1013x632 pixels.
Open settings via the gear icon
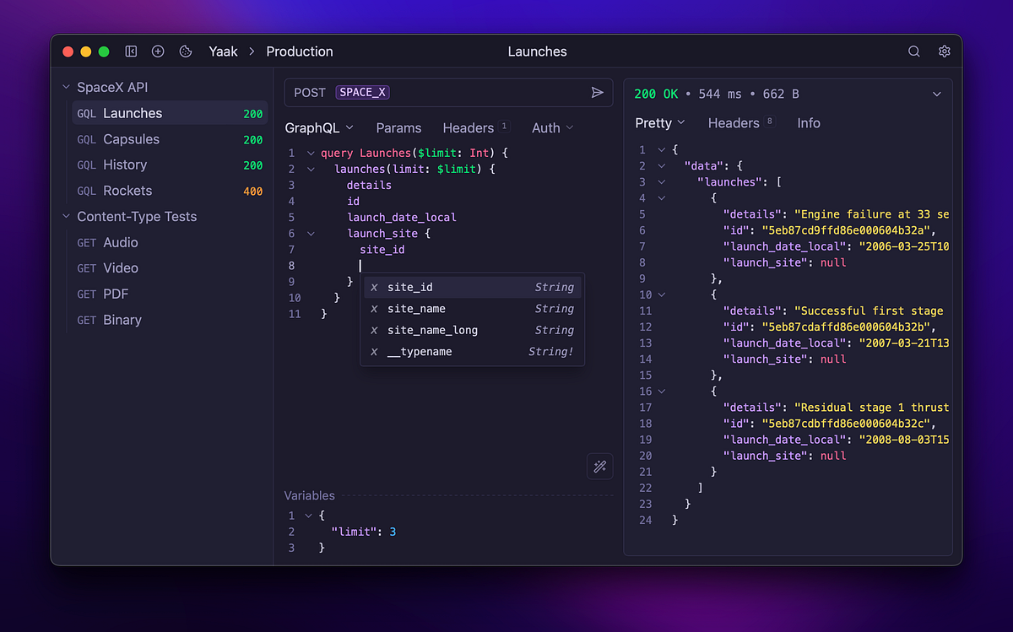tap(944, 51)
